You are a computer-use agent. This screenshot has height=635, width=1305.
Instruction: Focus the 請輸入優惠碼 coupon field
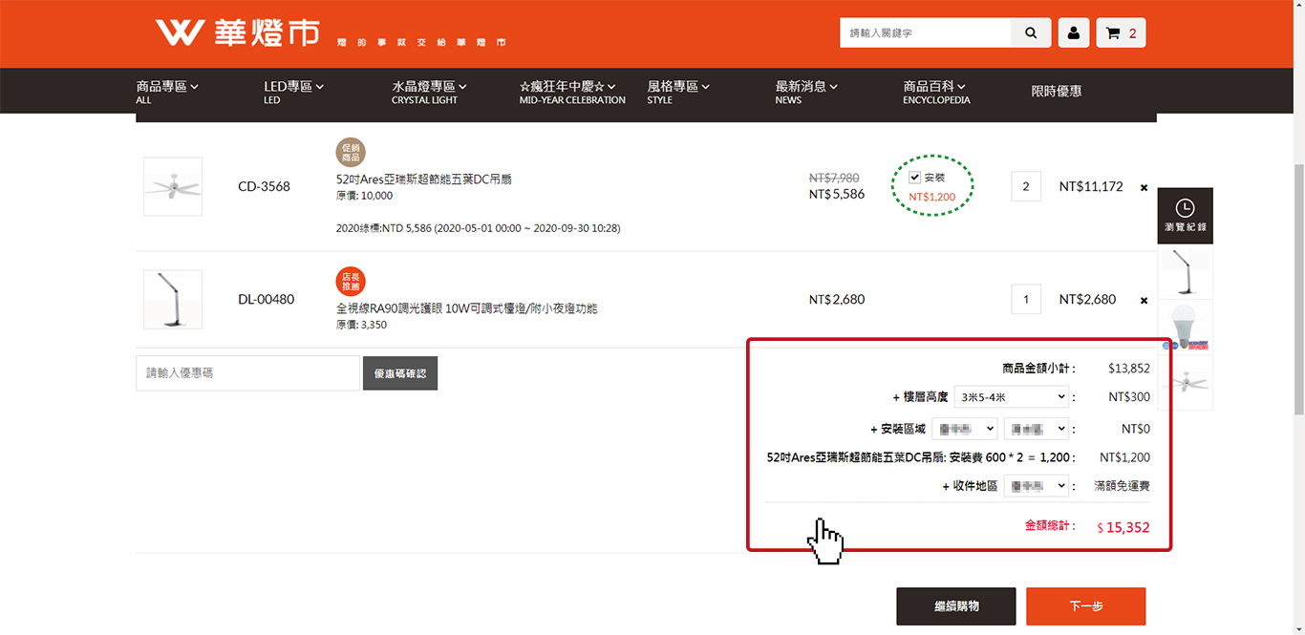pyautogui.click(x=247, y=373)
